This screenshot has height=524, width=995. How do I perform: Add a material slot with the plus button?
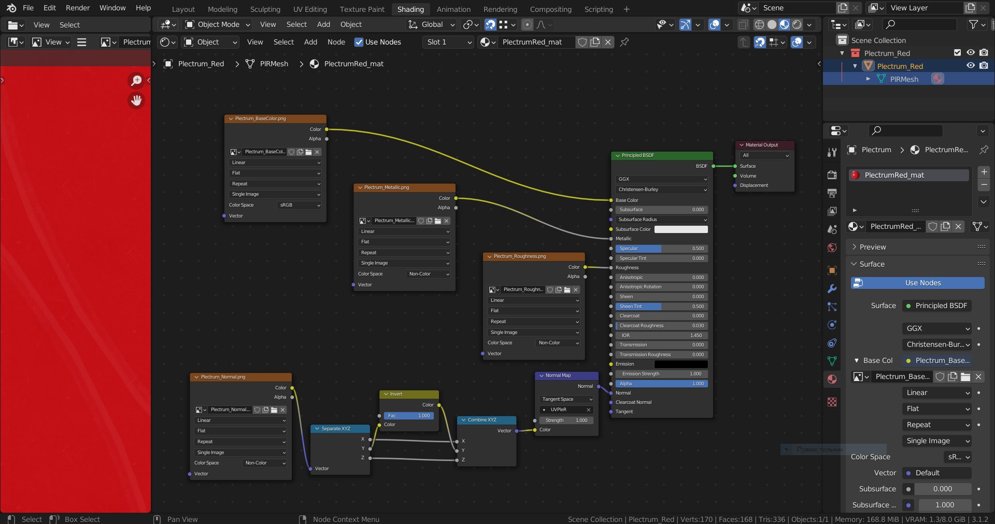tap(984, 172)
